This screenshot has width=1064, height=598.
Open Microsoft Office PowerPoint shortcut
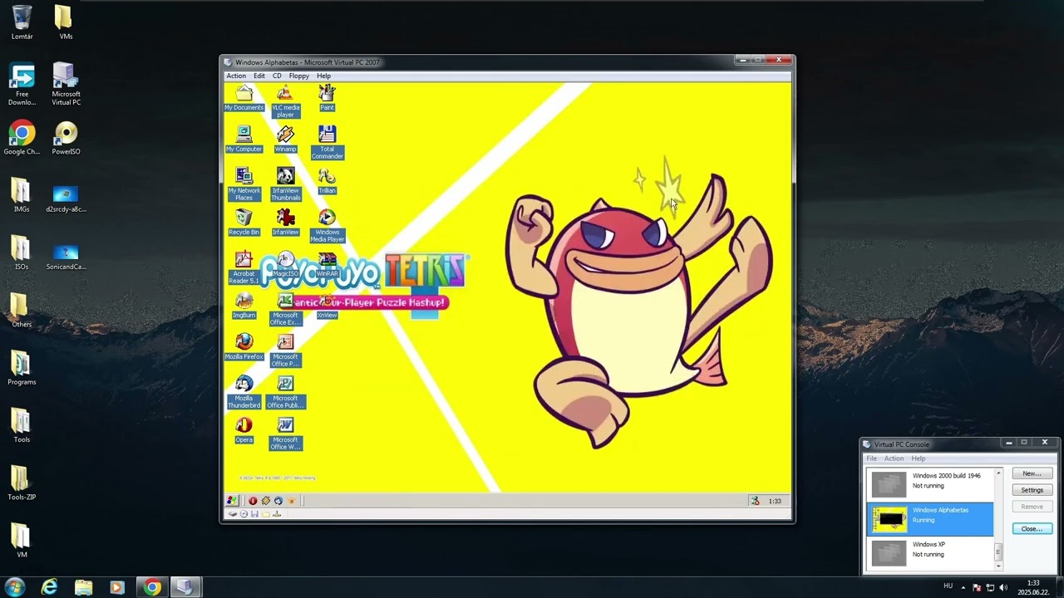pos(285,350)
